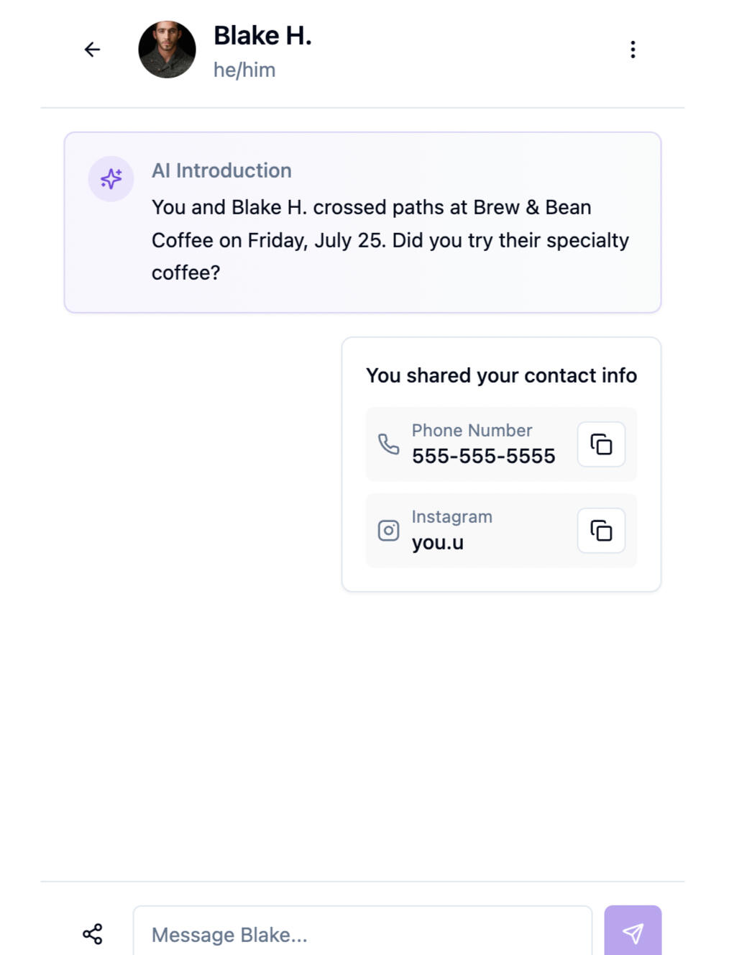
Task: Click the he/him pronouns text
Action: [244, 70]
